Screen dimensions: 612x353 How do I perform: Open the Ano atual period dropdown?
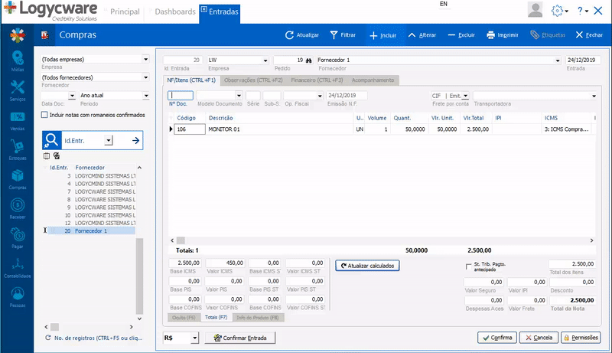[145, 96]
